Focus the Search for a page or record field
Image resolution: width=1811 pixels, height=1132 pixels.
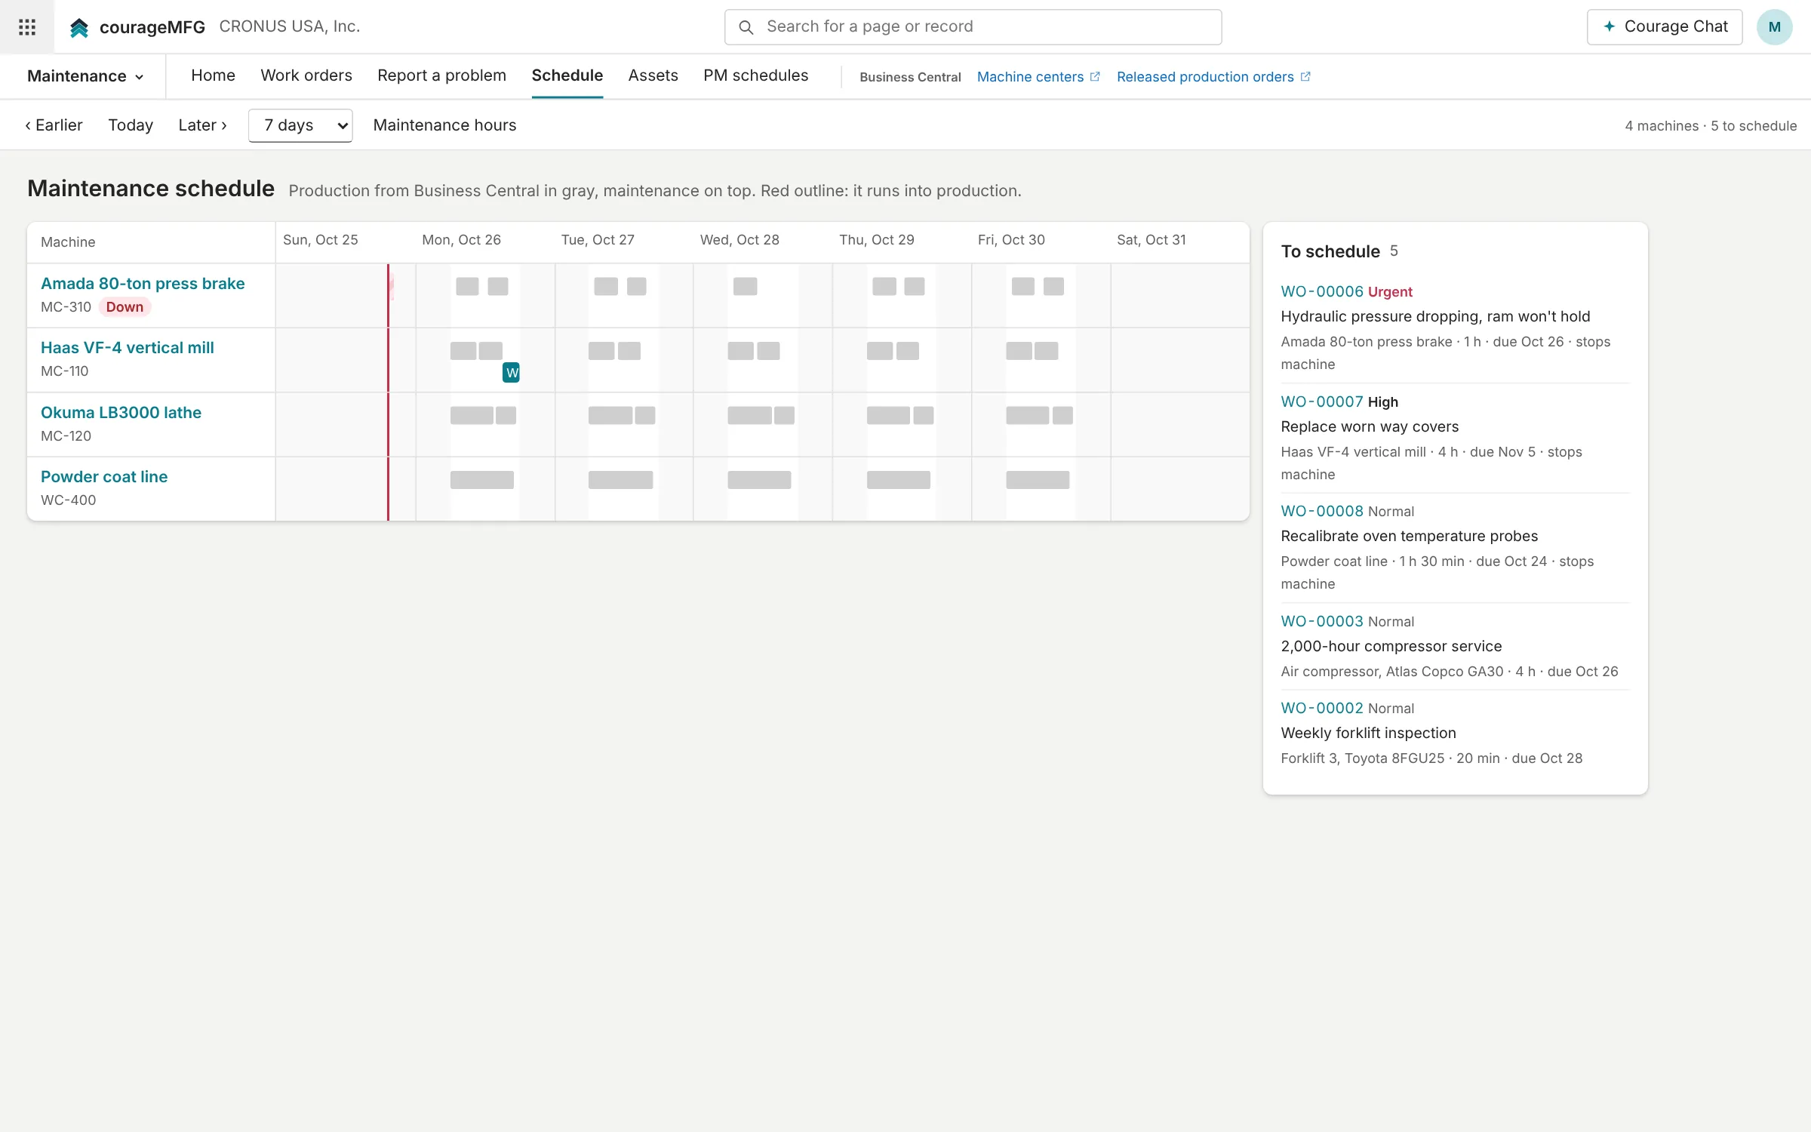[973, 27]
